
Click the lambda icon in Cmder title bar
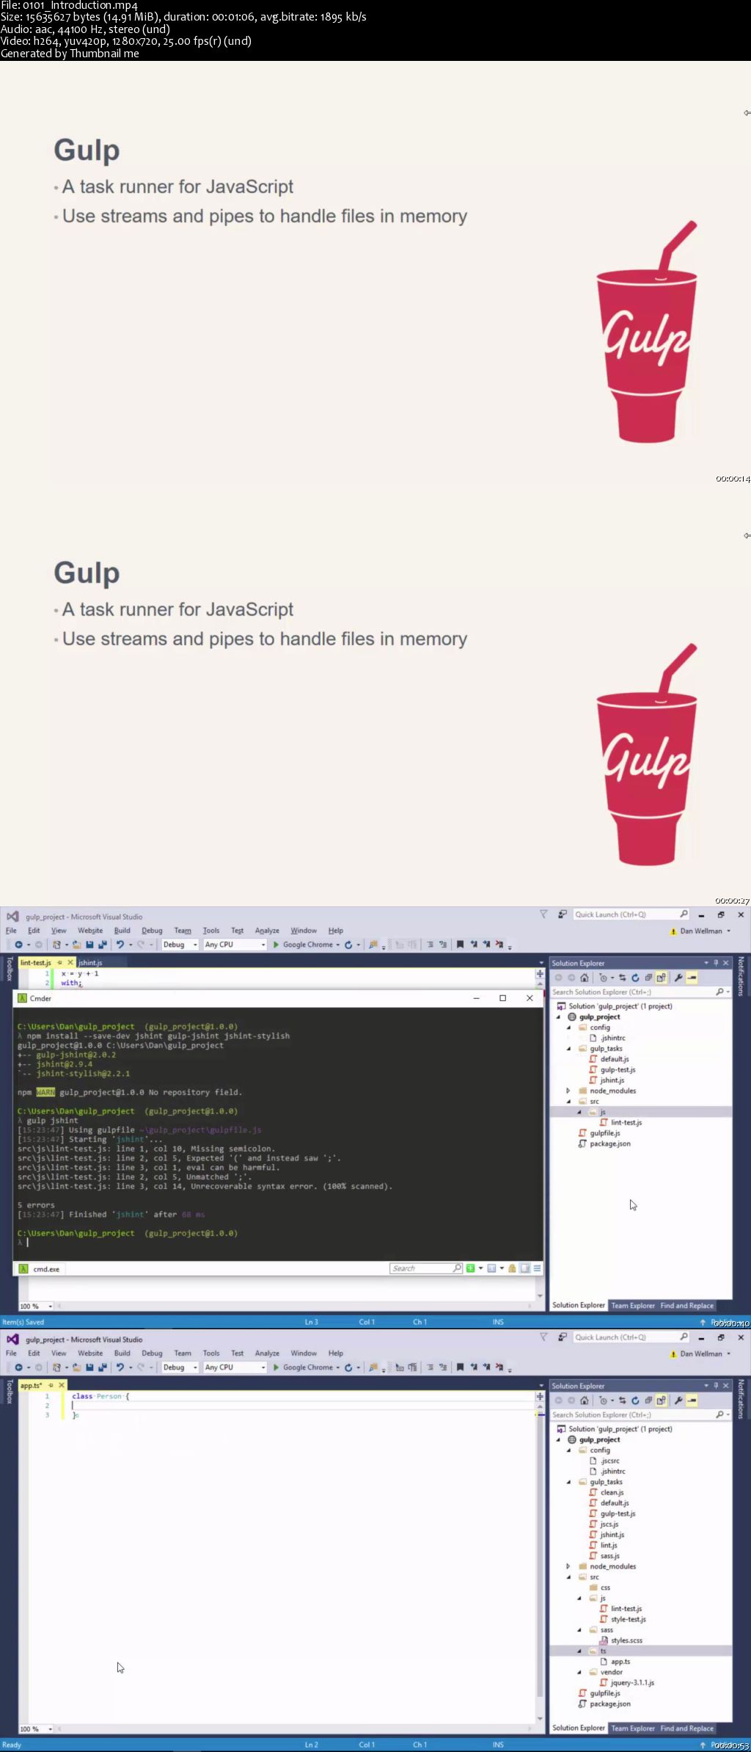[x=22, y=998]
